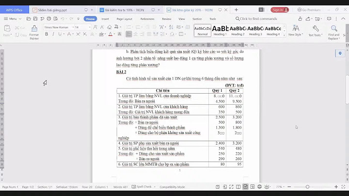Apply Heading 2 style
The height and width of the screenshot is (196, 349).
[238, 31]
